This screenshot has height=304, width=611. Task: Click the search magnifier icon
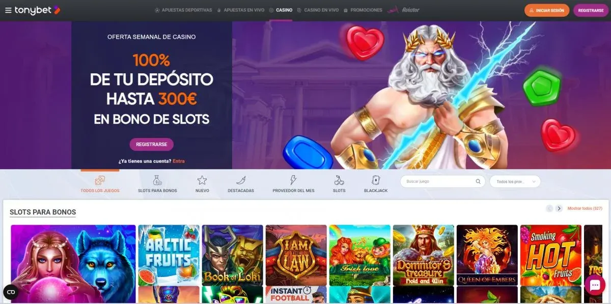click(x=478, y=181)
